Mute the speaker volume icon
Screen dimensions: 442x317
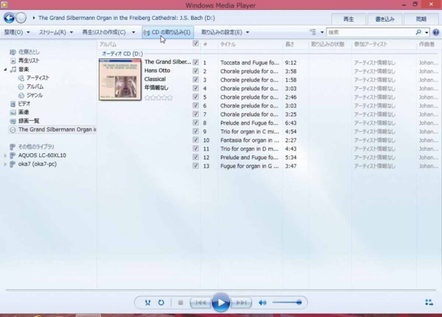click(262, 303)
